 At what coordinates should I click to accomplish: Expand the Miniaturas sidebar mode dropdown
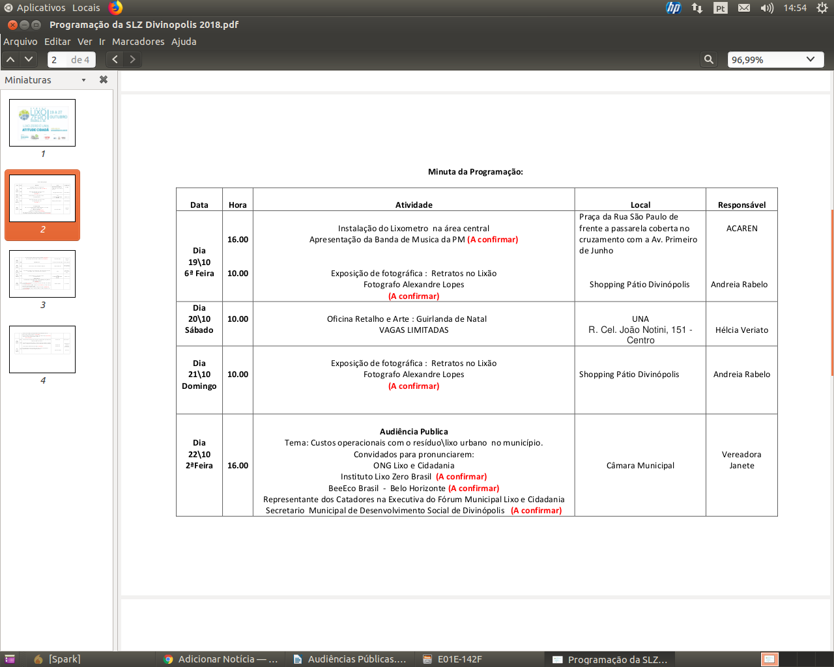83,80
